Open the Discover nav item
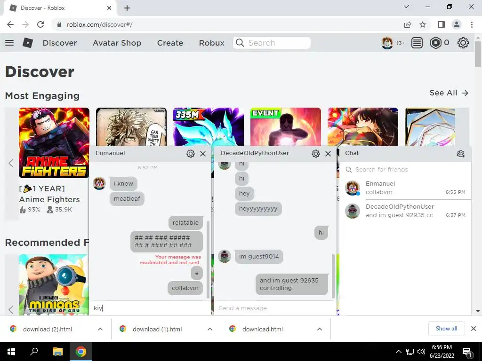The height and width of the screenshot is (361, 482). tap(60, 43)
